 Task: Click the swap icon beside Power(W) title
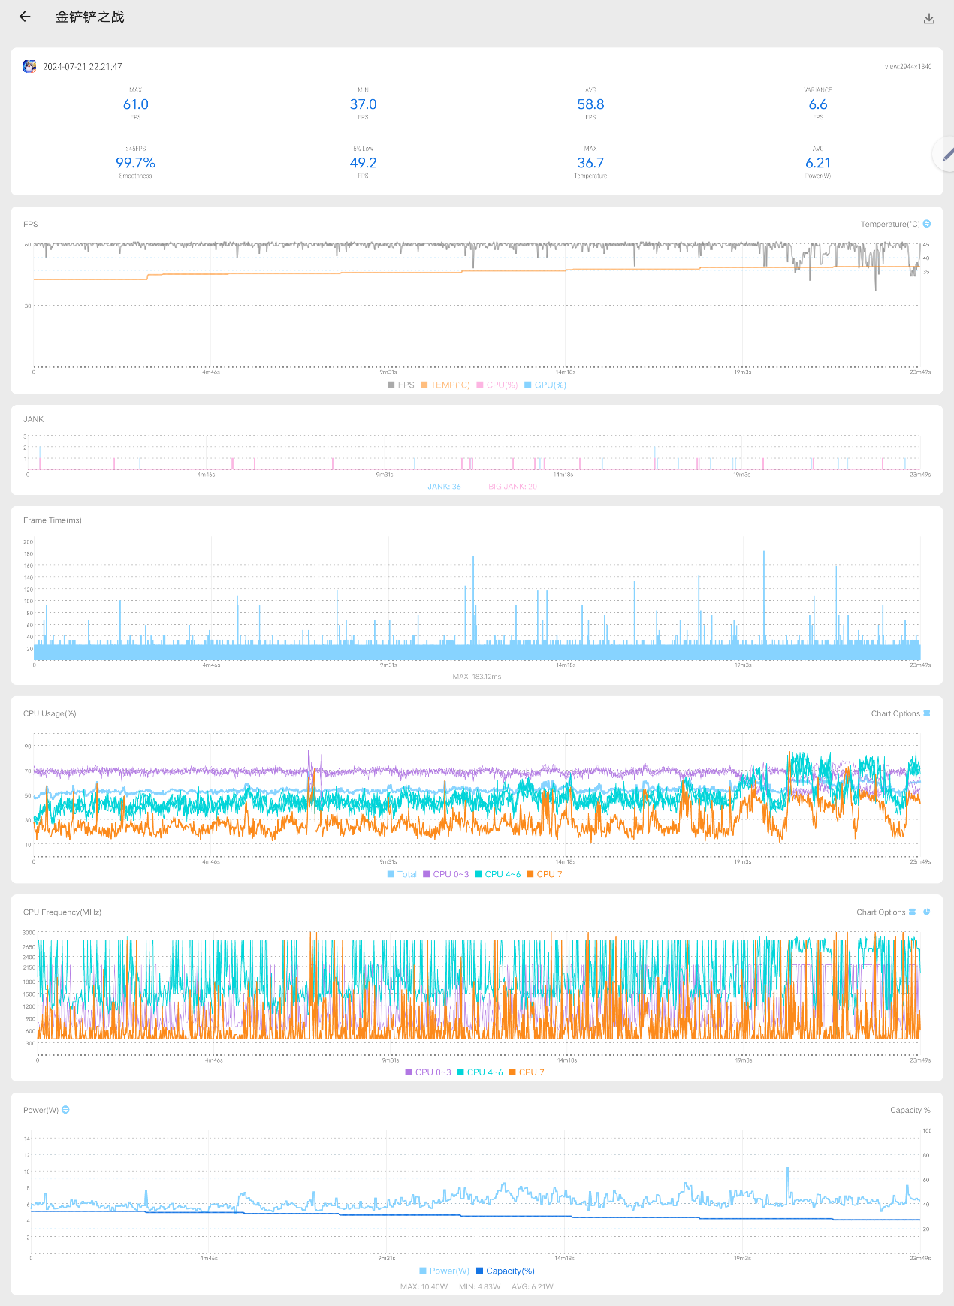click(x=66, y=1110)
